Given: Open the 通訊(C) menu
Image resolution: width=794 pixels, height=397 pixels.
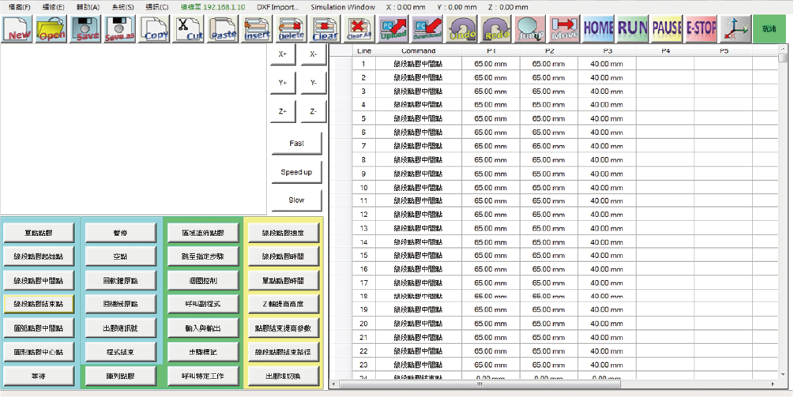Looking at the screenshot, I should [157, 7].
